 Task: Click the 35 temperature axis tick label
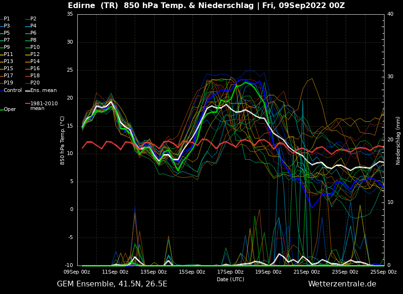click(x=70, y=14)
